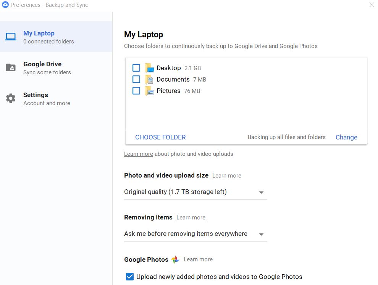Screen dimensions: 378x285
Task: Click the Backup and Sync cloud icon
Action: 5,5
